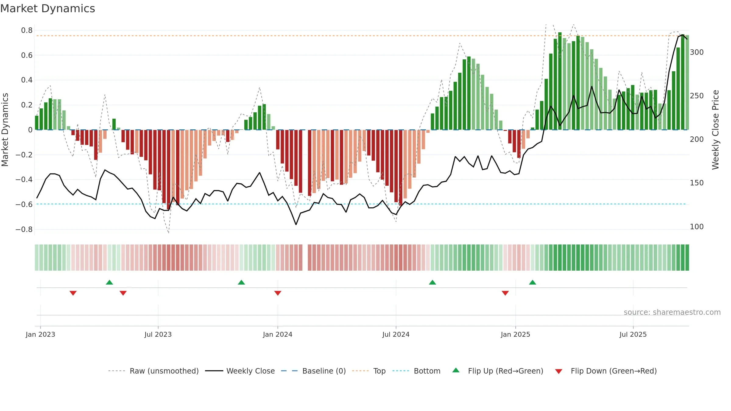731x411 pixels.
Task: Click the 0.6 tick on the left axis
Action: point(27,55)
